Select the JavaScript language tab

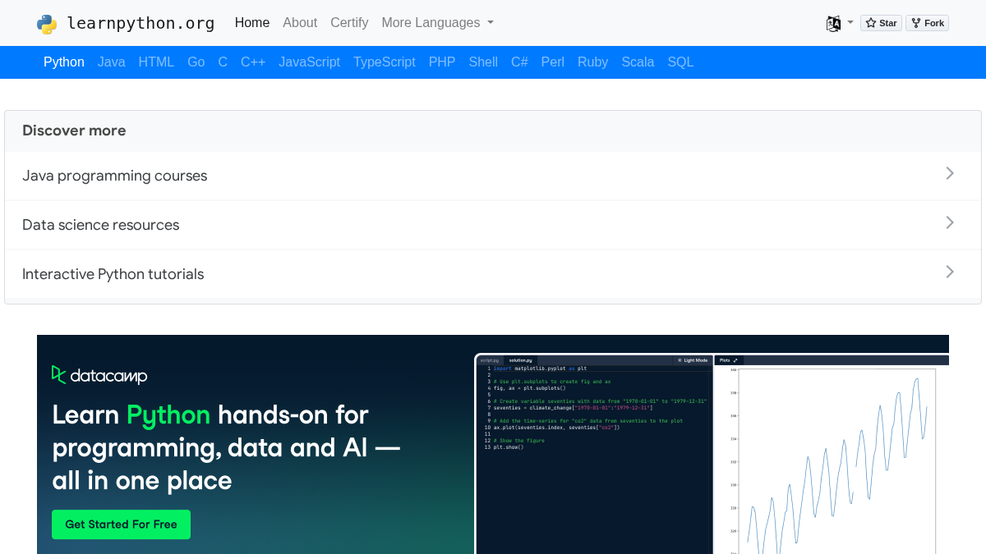[x=309, y=62]
